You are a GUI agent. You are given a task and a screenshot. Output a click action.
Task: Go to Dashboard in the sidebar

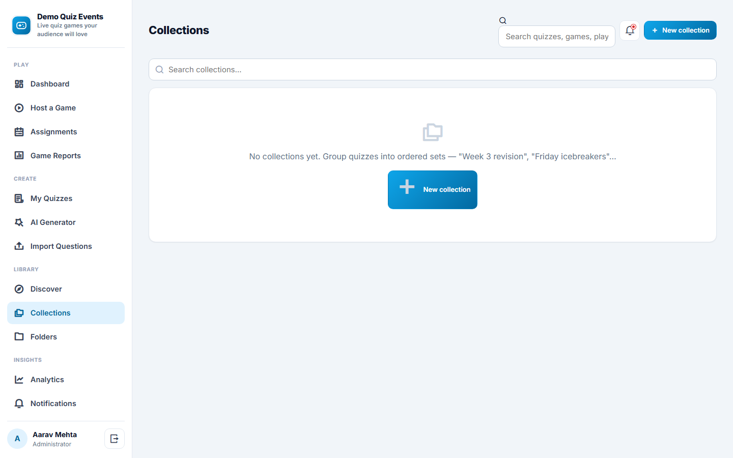click(66, 84)
